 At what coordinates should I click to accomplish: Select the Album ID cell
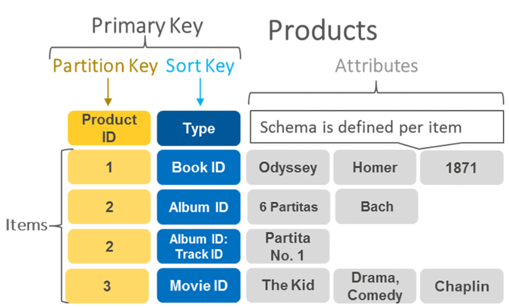(x=199, y=207)
